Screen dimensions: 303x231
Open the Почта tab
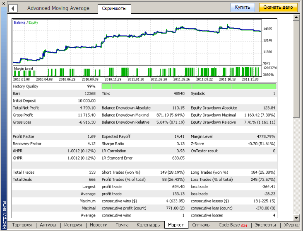click(x=122, y=225)
